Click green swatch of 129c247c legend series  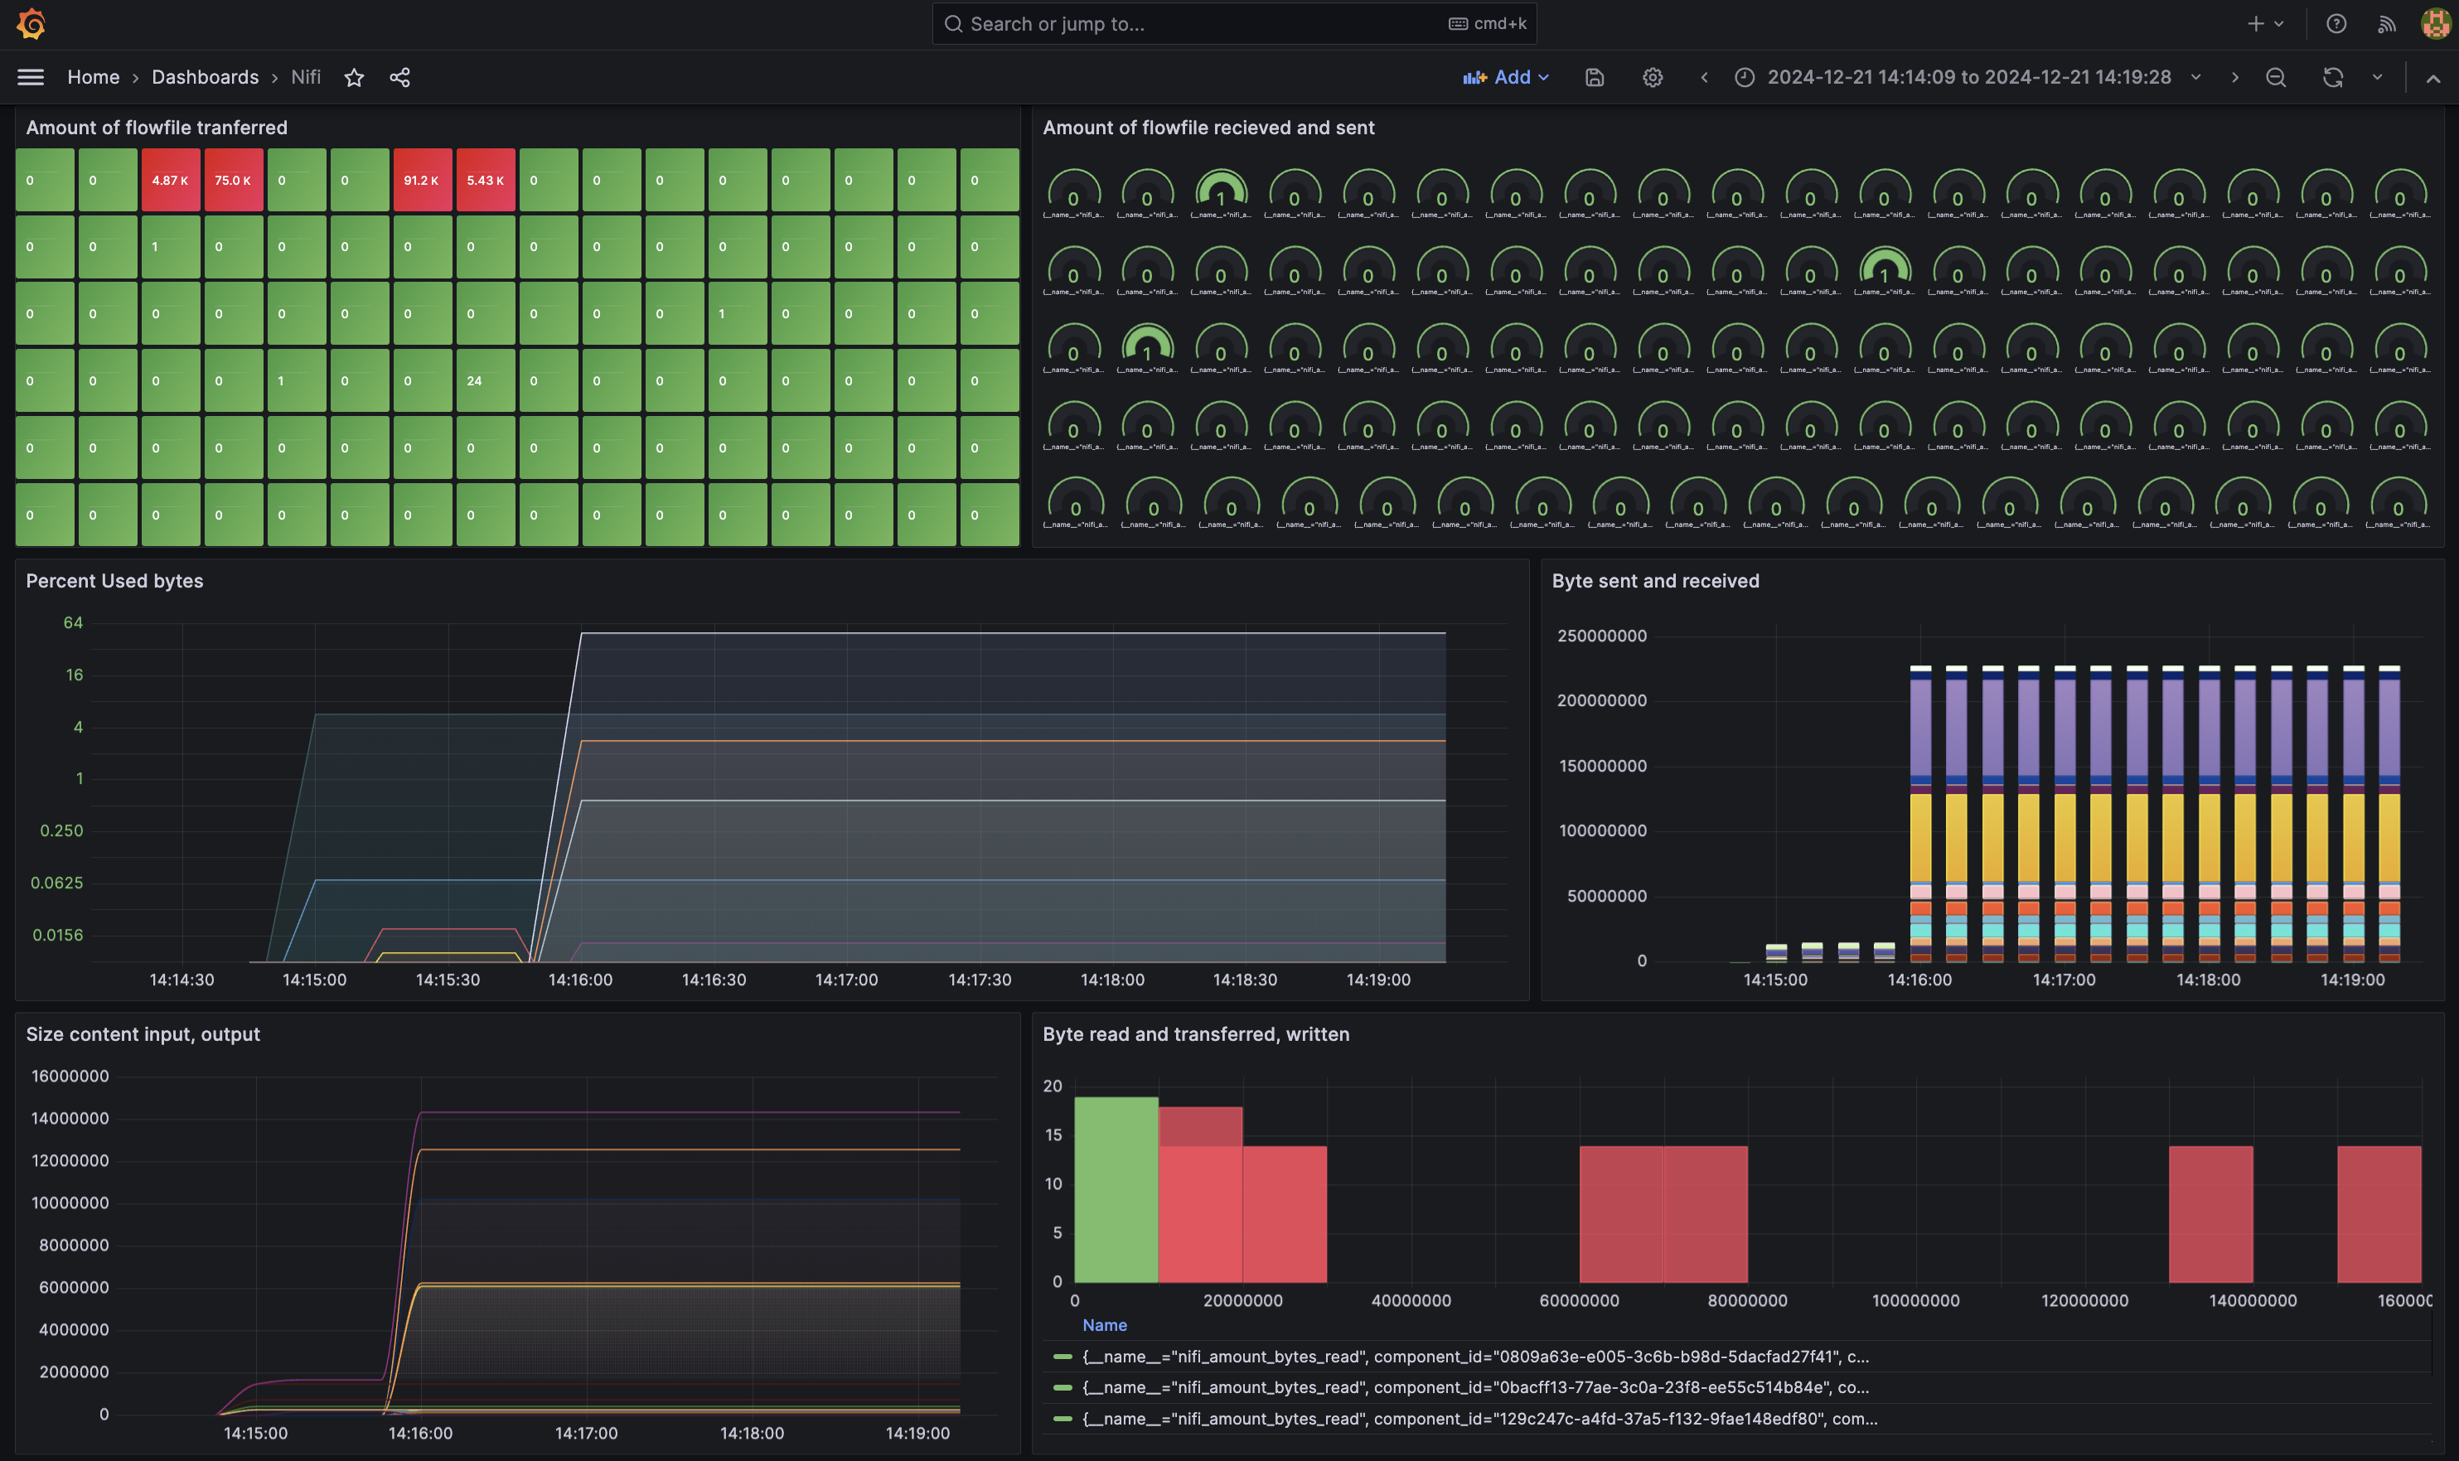tap(1063, 1419)
